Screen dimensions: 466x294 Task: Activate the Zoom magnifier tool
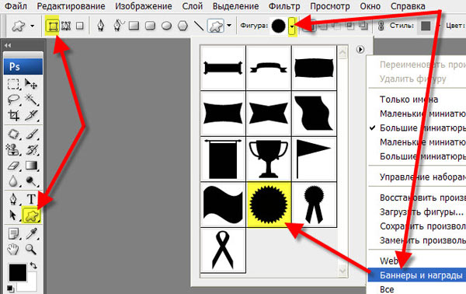31,249
